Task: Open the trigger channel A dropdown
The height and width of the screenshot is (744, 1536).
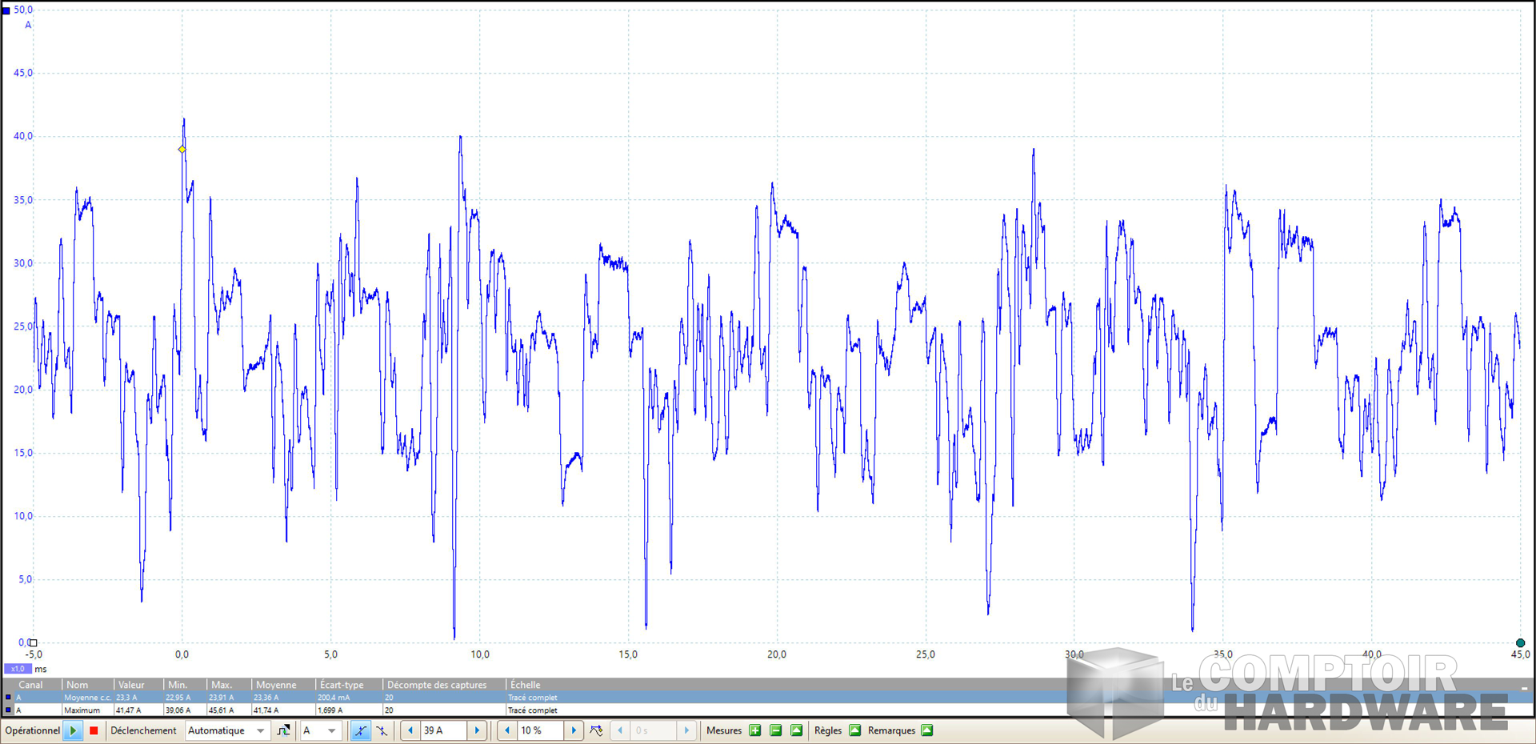Action: (x=331, y=730)
